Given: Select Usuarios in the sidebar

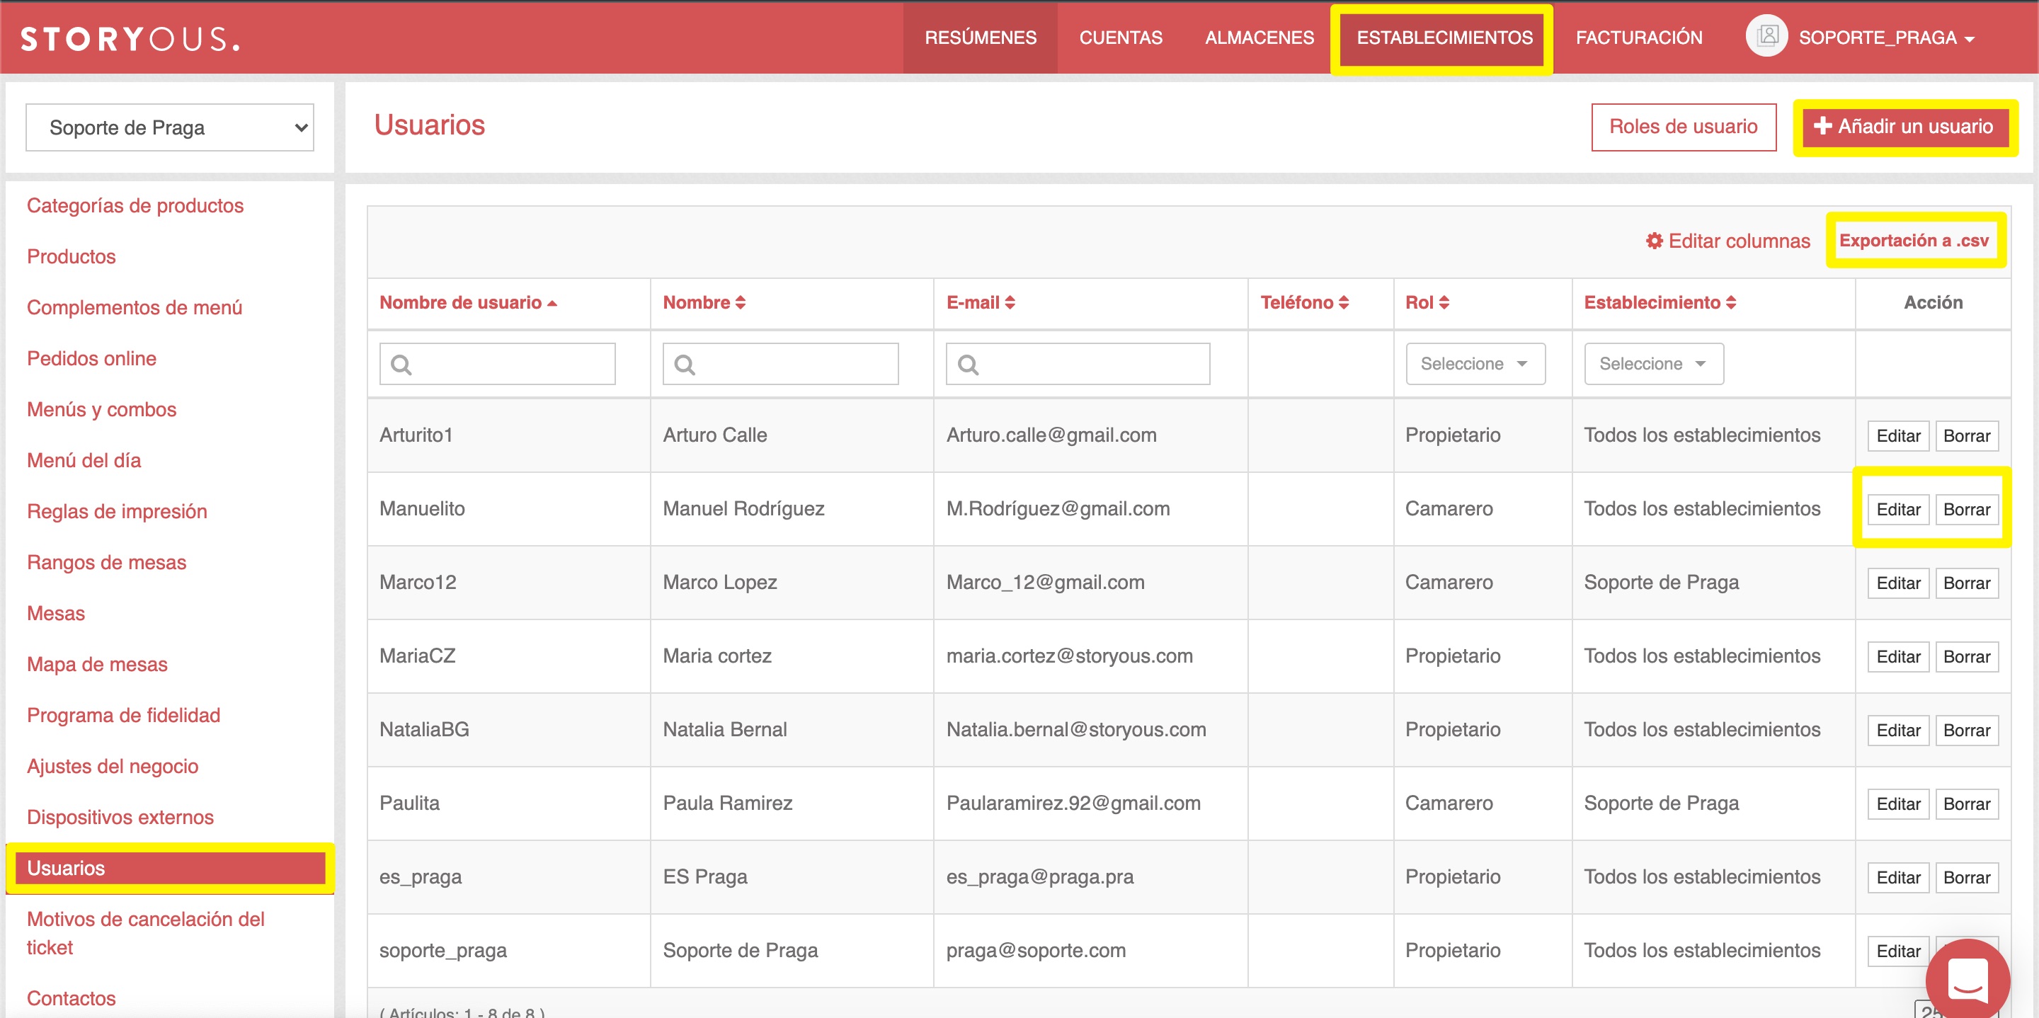Looking at the screenshot, I should 169,869.
